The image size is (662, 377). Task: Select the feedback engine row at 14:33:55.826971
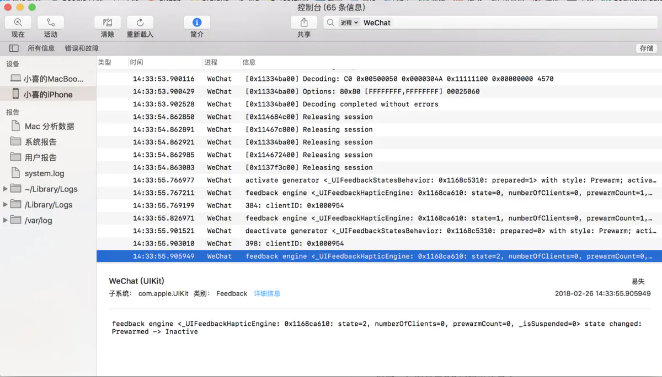point(379,218)
